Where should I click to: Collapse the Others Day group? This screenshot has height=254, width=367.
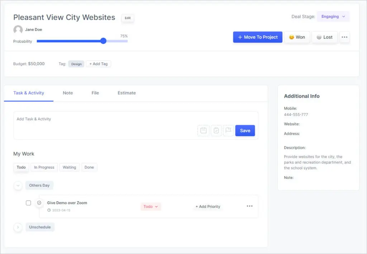(18, 186)
